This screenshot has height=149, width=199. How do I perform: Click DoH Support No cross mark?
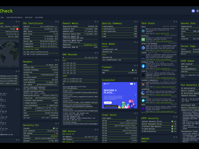[93, 139]
